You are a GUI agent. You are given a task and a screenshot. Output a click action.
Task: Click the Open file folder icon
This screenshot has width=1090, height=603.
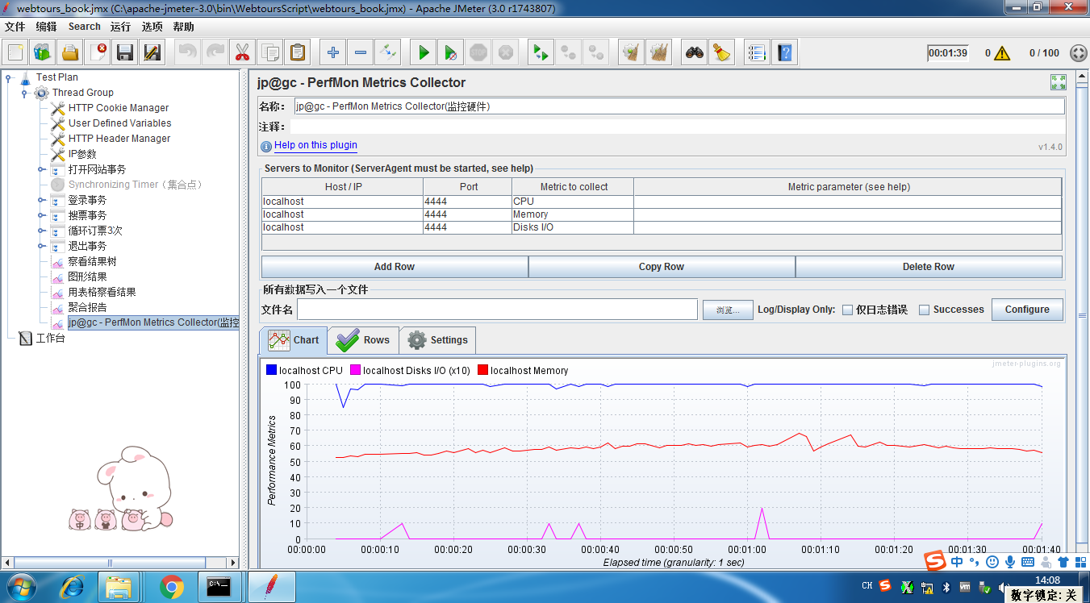point(70,53)
